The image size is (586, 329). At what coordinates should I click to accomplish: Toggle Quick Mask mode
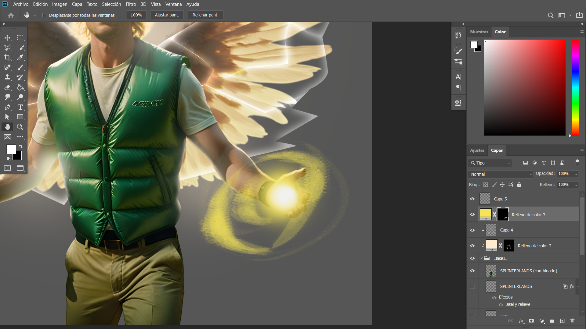pos(7,168)
